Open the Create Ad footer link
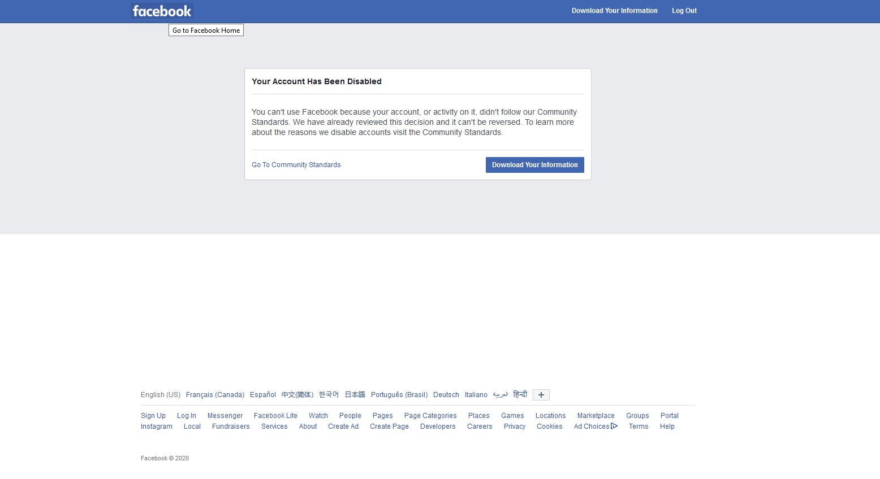Screen dimensions: 880x479 pos(343,426)
